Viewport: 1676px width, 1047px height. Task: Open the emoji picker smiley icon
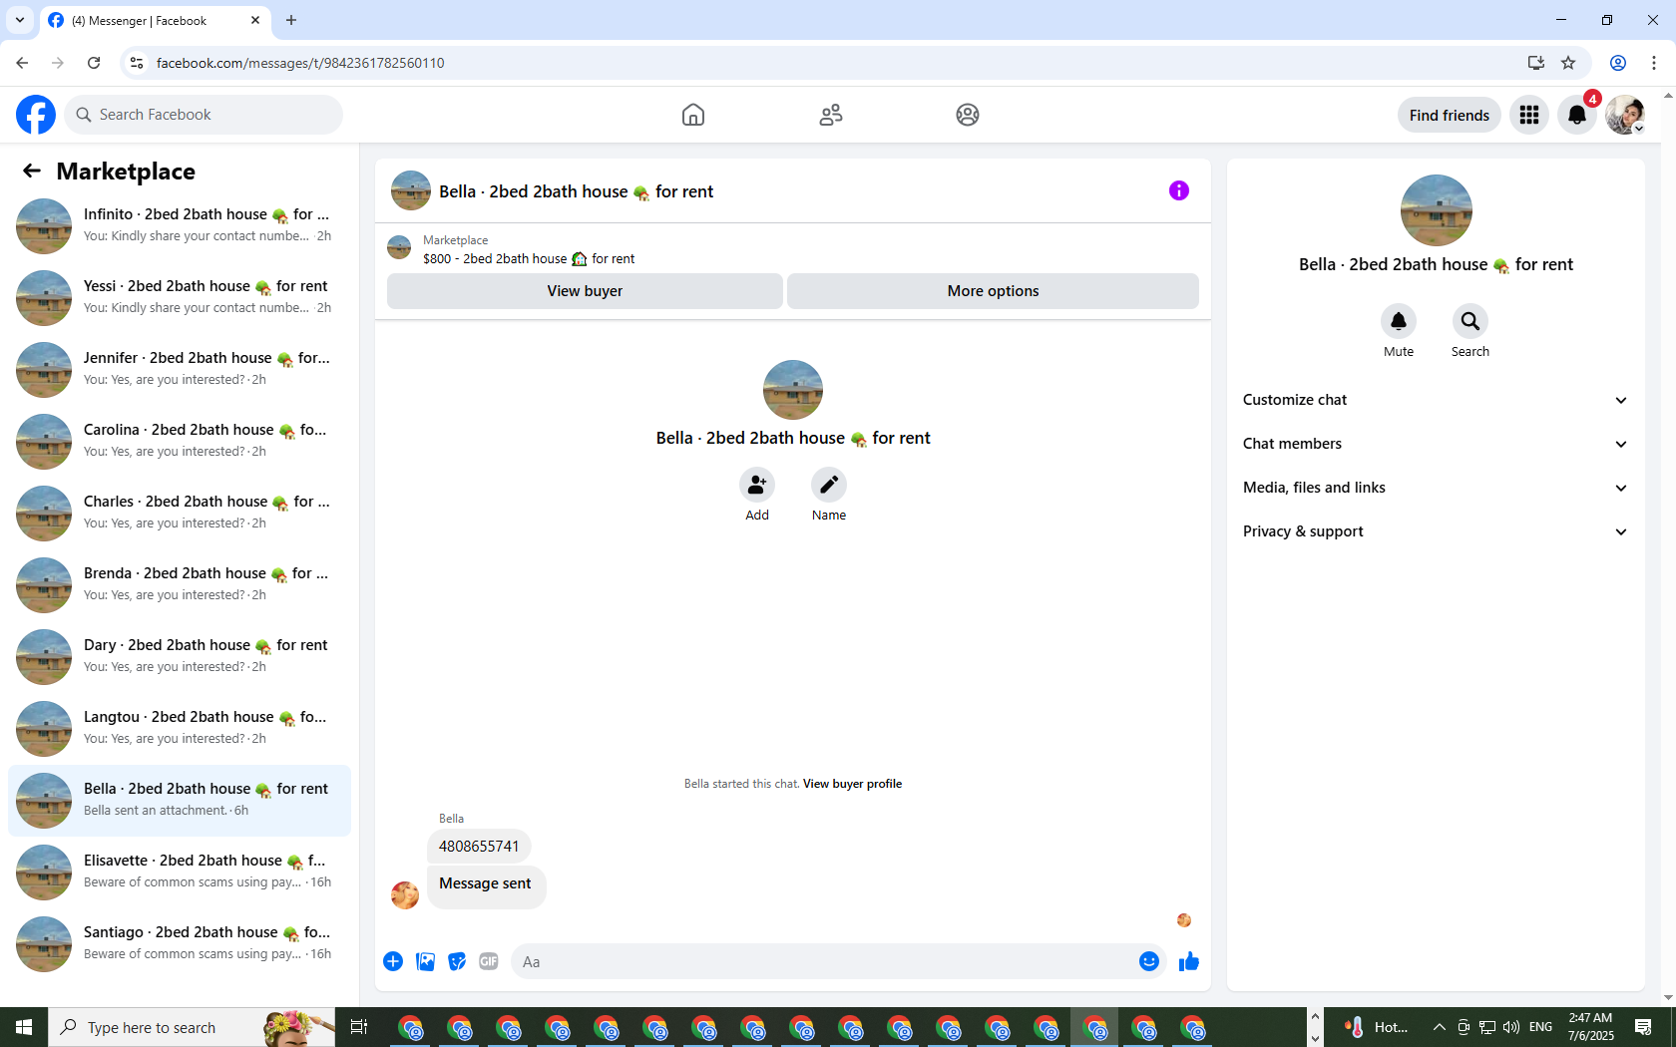1149,961
